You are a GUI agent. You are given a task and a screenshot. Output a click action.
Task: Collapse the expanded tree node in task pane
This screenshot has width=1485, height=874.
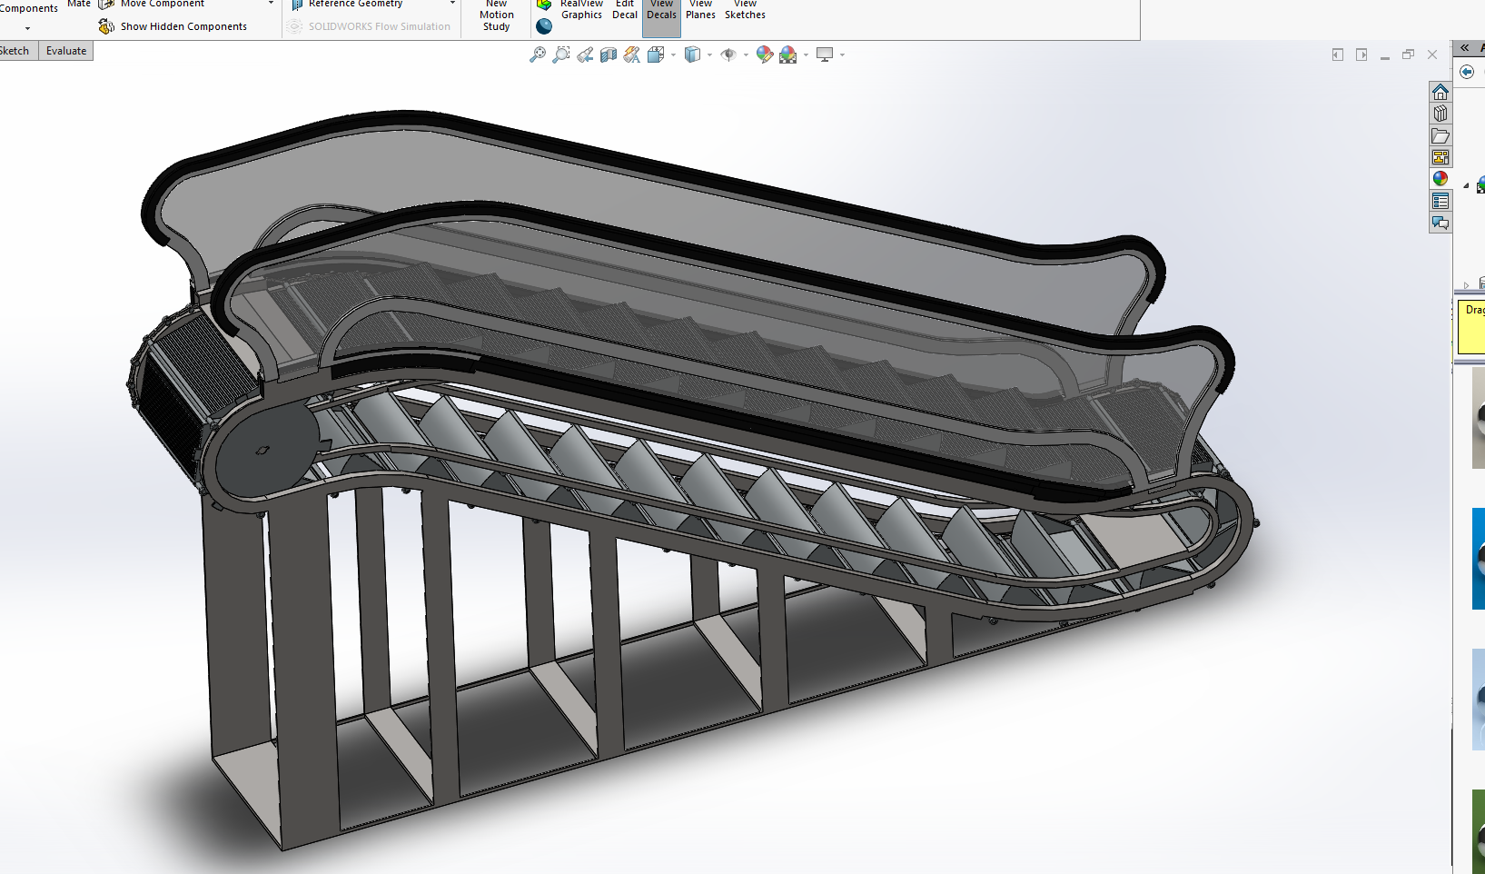coord(1466,186)
